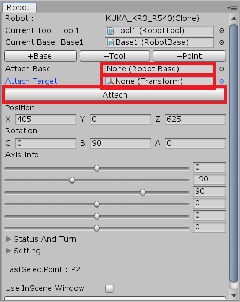
Task: Select the Robot tab
Action: [19, 7]
